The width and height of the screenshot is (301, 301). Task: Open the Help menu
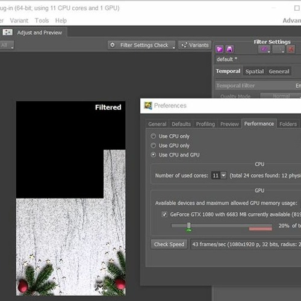pyautogui.click(x=61, y=20)
